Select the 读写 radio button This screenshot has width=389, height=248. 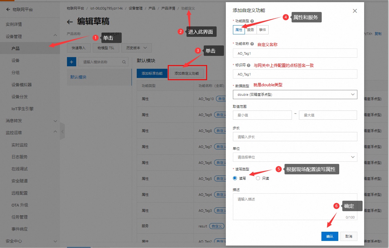point(235,178)
